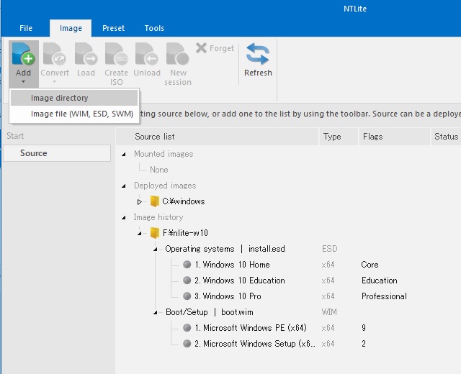Click status dot for Windows 10 Pro

[x=187, y=296]
